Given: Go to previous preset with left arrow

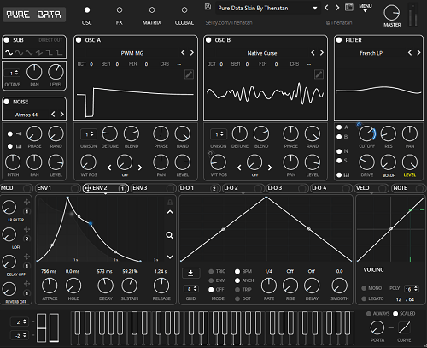Looking at the screenshot, I should [x=326, y=8].
